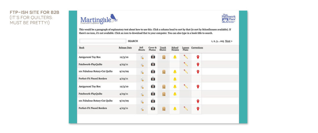This screenshot has height=133, width=318.
Task: Sort by Corrections column header
Action: (x=197, y=48)
